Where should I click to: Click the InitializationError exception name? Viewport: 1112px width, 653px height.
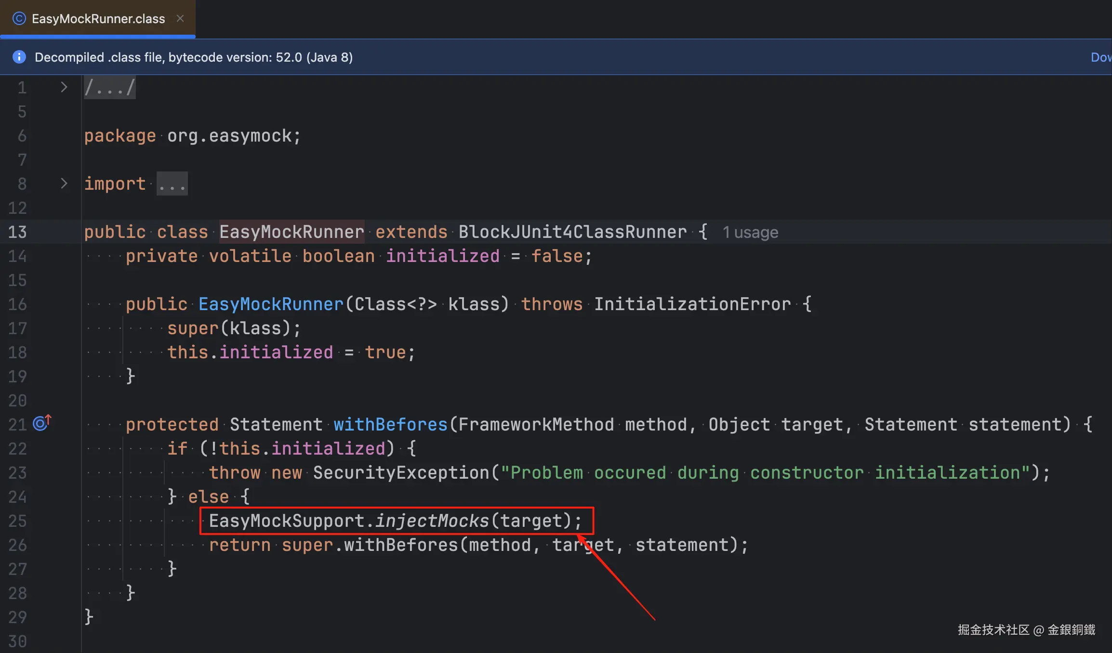692,304
